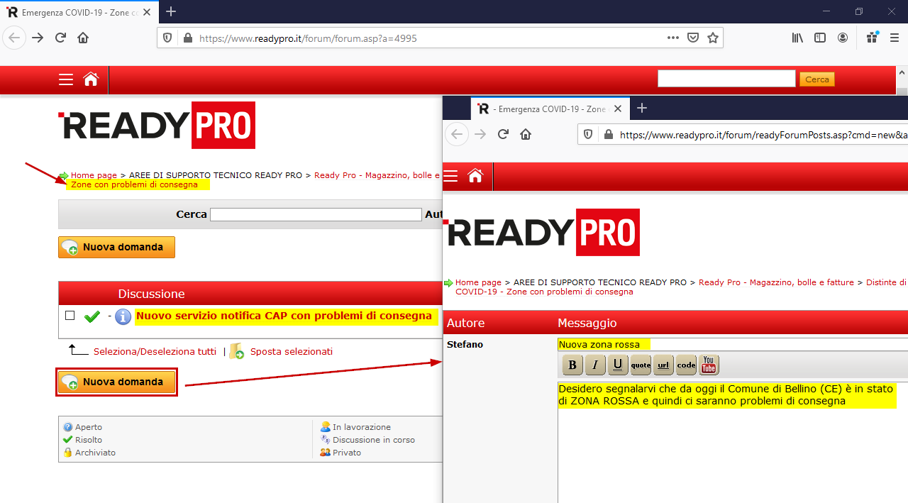Image resolution: width=908 pixels, height=503 pixels.
Task: Click the READY PRO logo in the rear window
Action: pos(156,125)
